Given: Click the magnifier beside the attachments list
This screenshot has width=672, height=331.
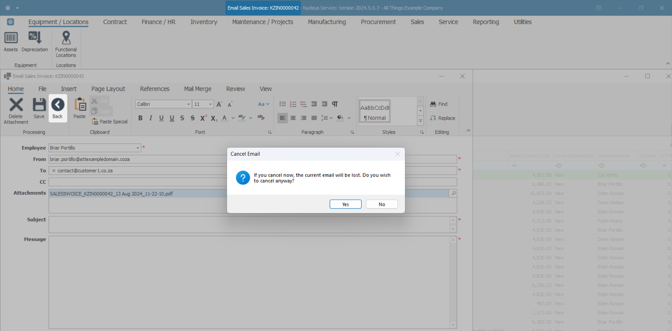Looking at the screenshot, I should (453, 193).
